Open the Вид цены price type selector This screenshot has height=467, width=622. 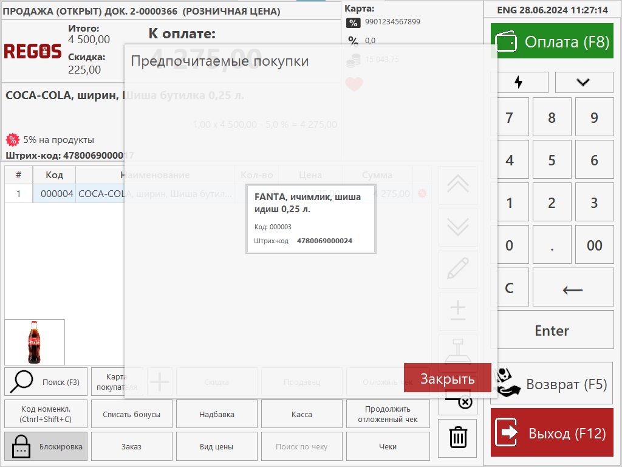point(216,446)
